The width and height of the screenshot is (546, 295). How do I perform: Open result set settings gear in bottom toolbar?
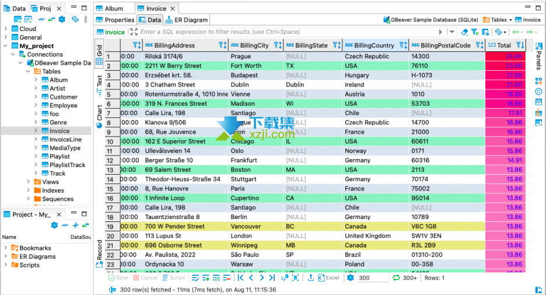point(351,278)
